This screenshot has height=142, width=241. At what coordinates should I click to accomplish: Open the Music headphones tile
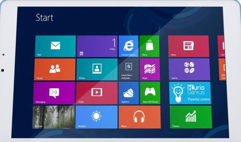tap(139, 117)
